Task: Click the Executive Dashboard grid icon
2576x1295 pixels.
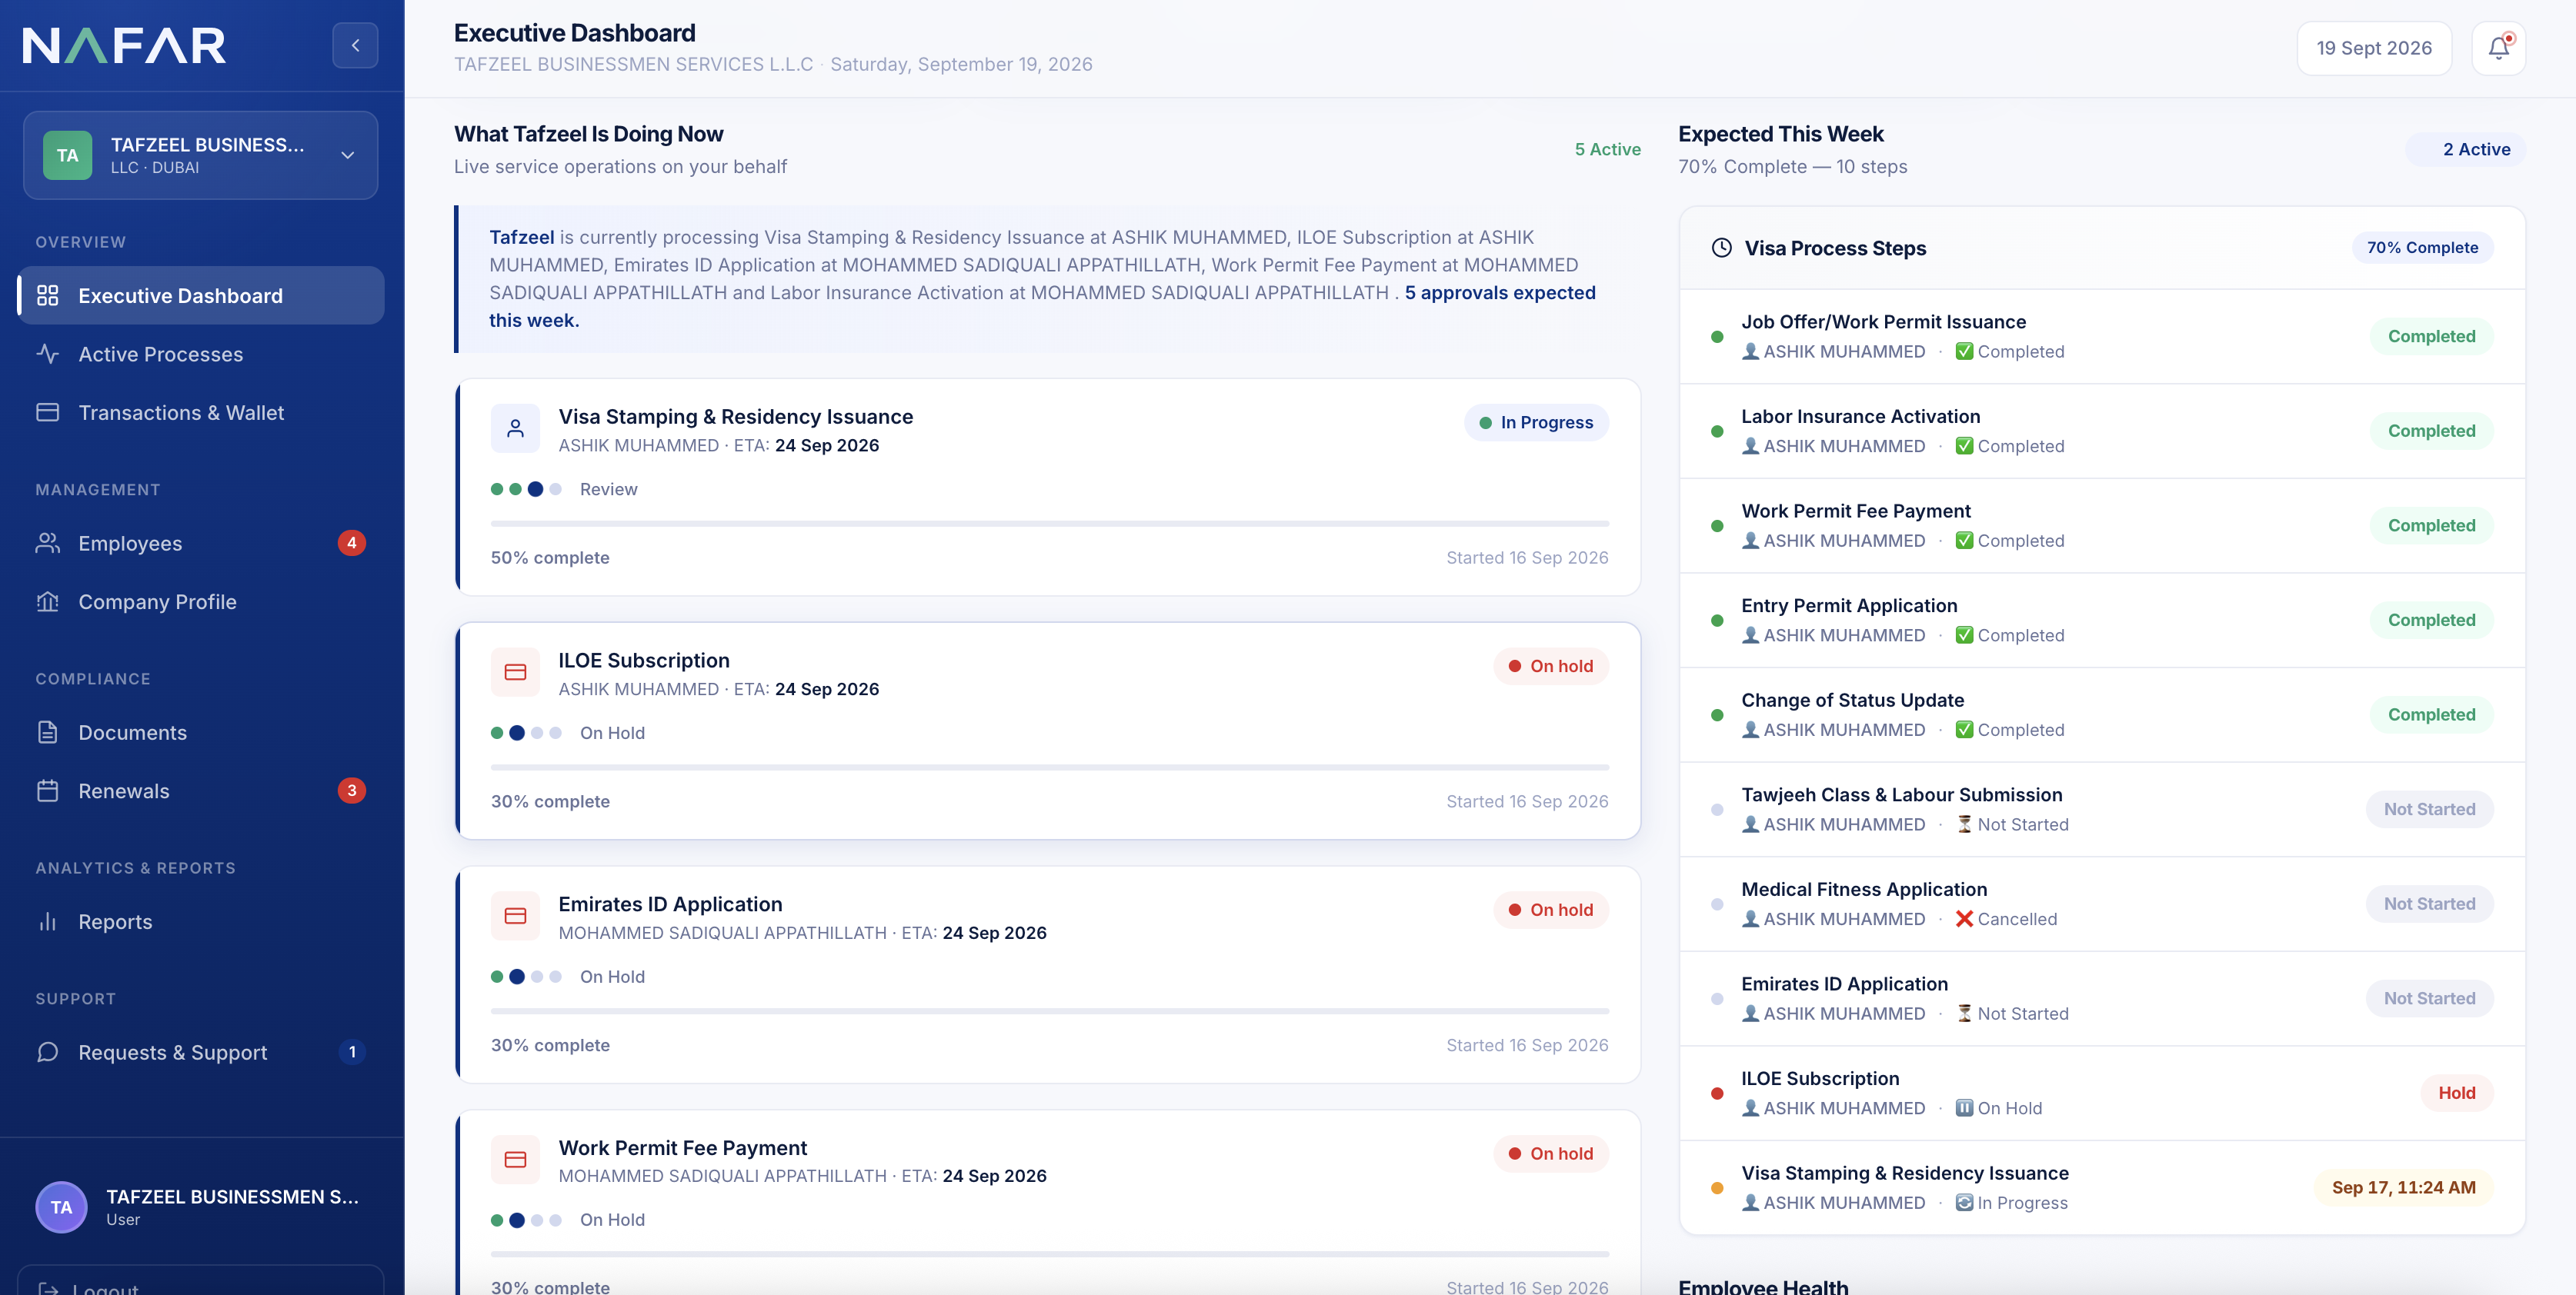Action: [x=47, y=296]
